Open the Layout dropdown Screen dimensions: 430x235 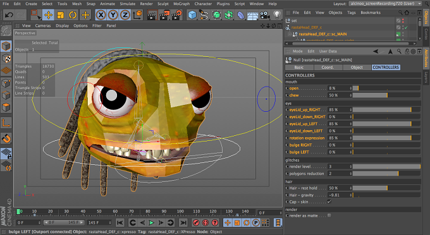click(x=385, y=4)
